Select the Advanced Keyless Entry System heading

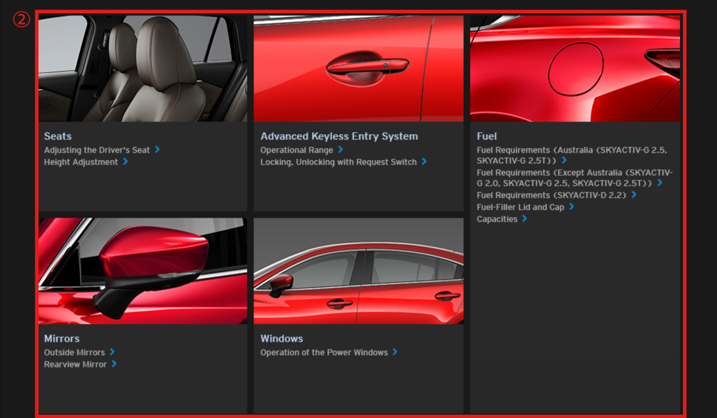coord(339,136)
